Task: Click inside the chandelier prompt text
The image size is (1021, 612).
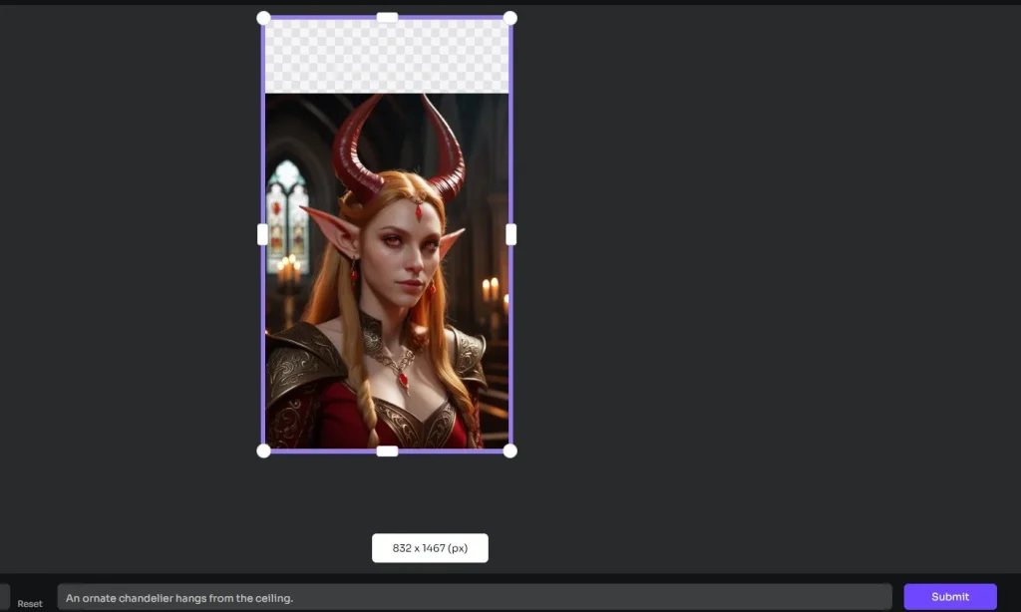Action: pyautogui.click(x=177, y=598)
